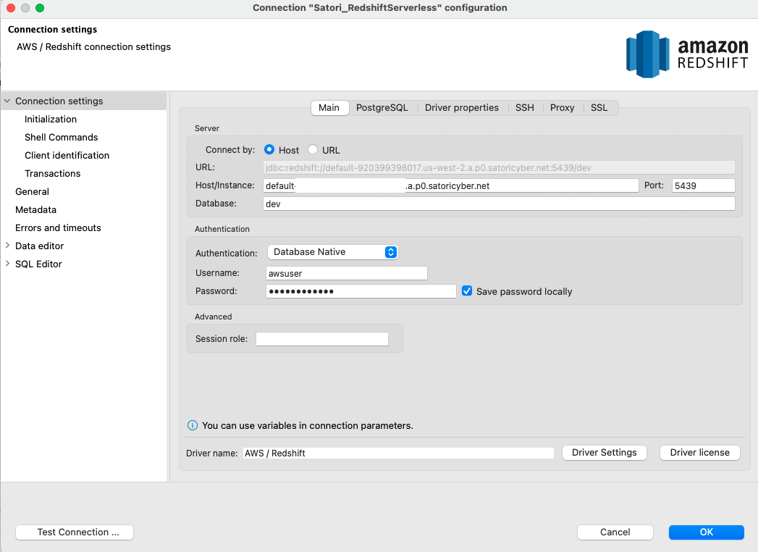The height and width of the screenshot is (552, 758).
Task: Select Metadata in the sidebar
Action: tap(35, 210)
